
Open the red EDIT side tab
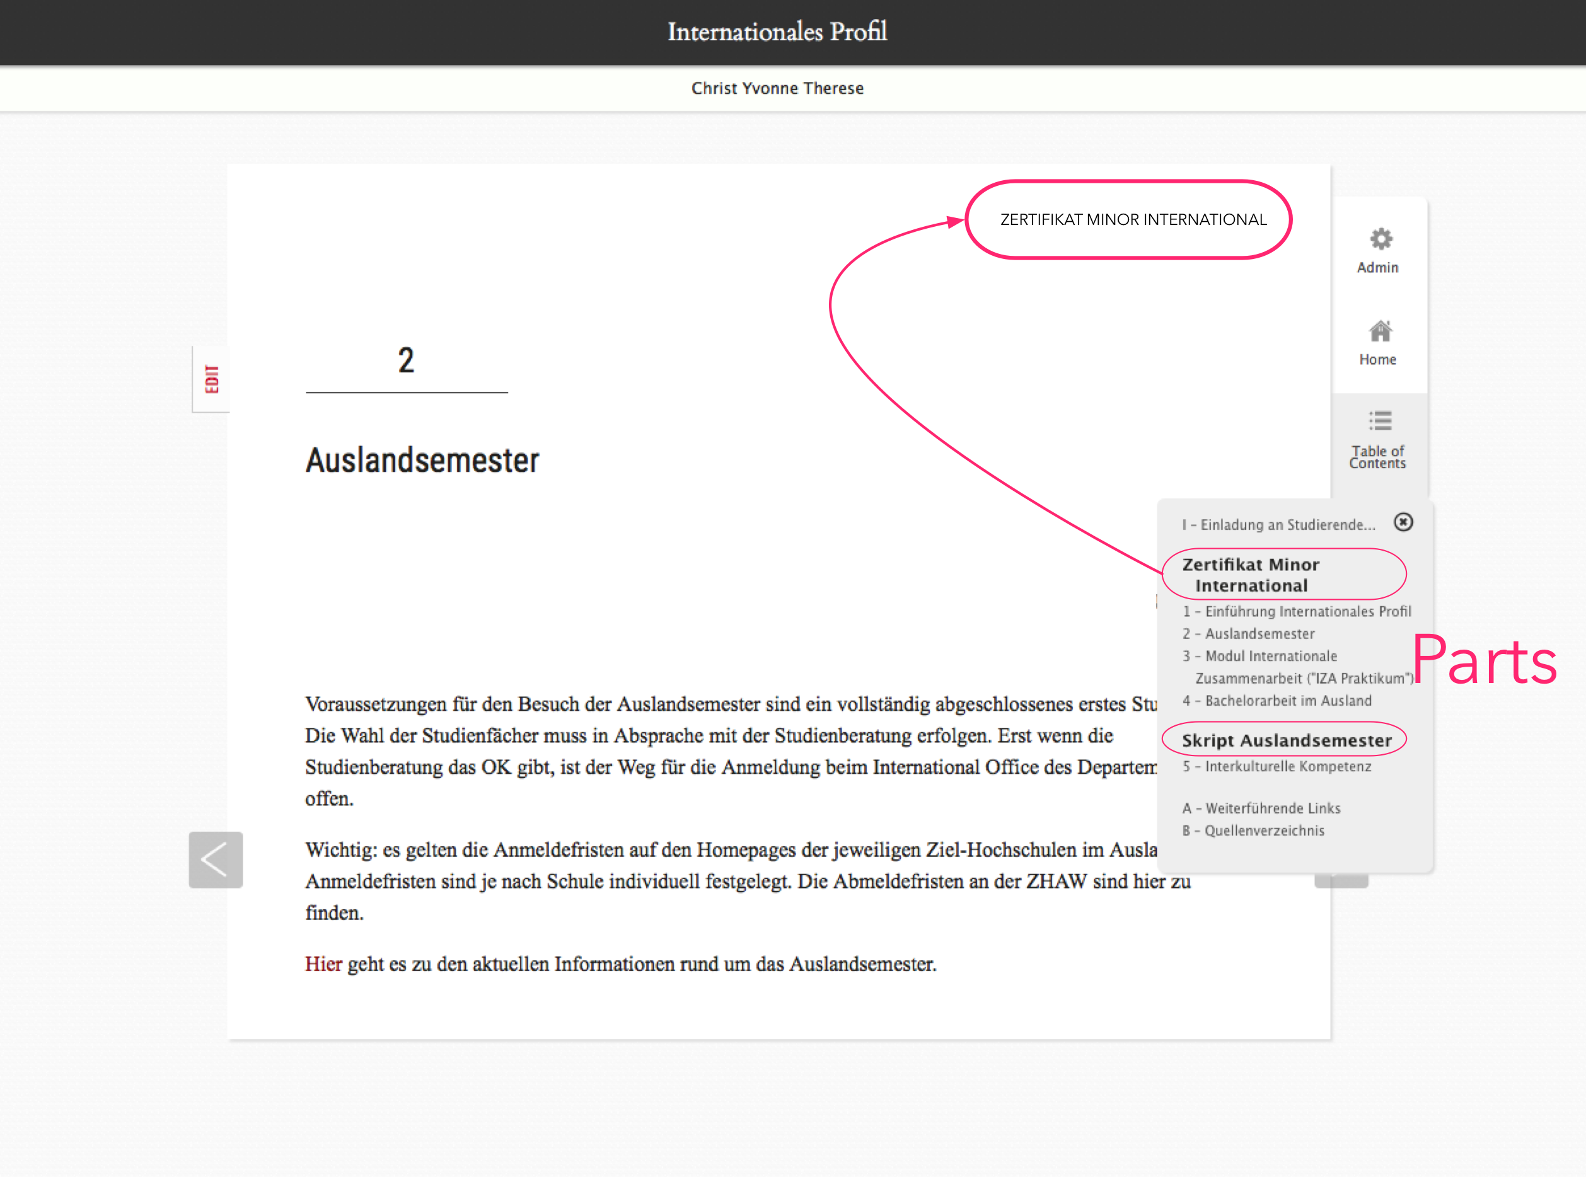click(x=212, y=379)
